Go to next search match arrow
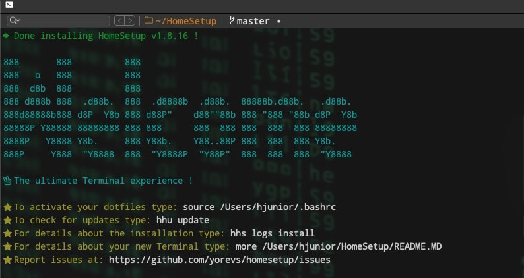Screen dimensions: 524x278 click(x=130, y=20)
